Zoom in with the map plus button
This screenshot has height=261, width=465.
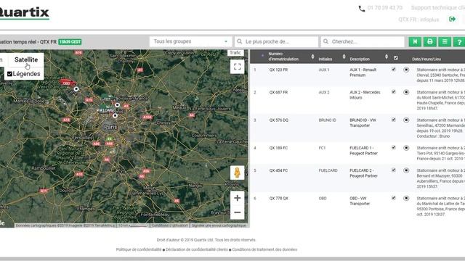[x=238, y=198]
